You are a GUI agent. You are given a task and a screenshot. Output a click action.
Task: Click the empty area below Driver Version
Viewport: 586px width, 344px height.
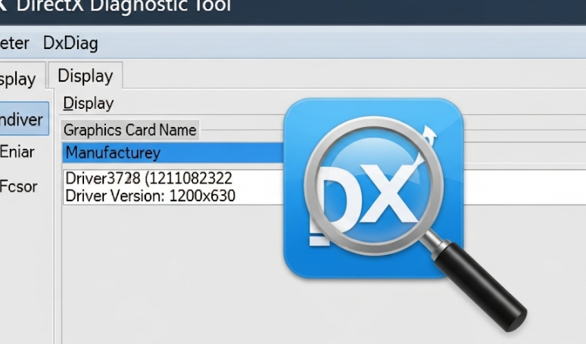(x=167, y=272)
